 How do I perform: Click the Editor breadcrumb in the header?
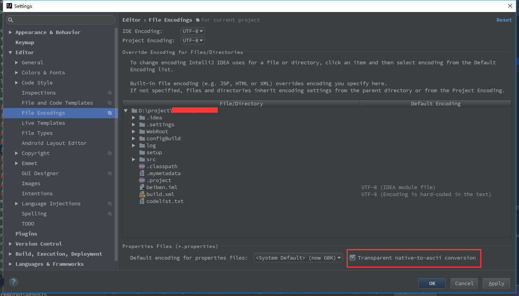131,20
